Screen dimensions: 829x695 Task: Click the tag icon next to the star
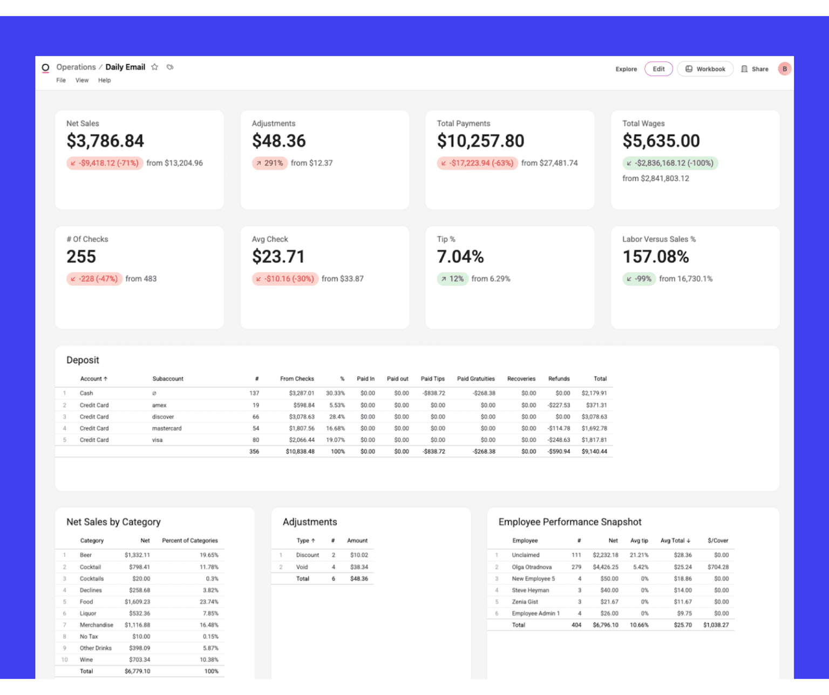point(170,67)
